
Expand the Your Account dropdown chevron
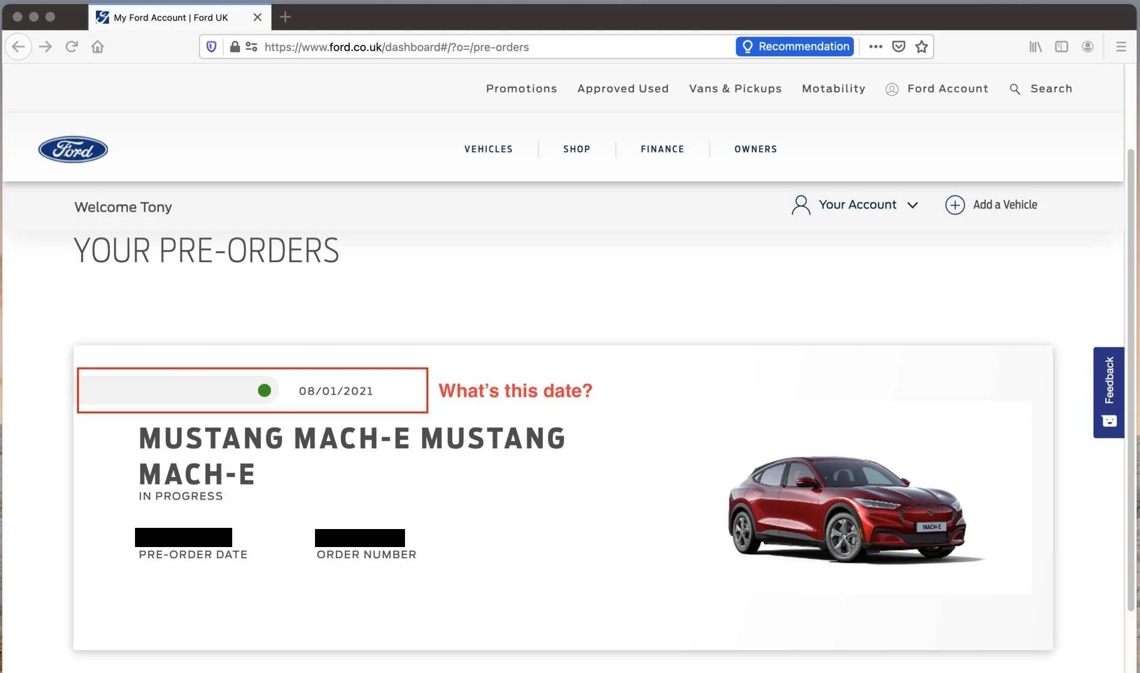click(913, 205)
